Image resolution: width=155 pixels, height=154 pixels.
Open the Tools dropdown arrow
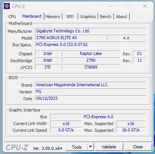91,147
